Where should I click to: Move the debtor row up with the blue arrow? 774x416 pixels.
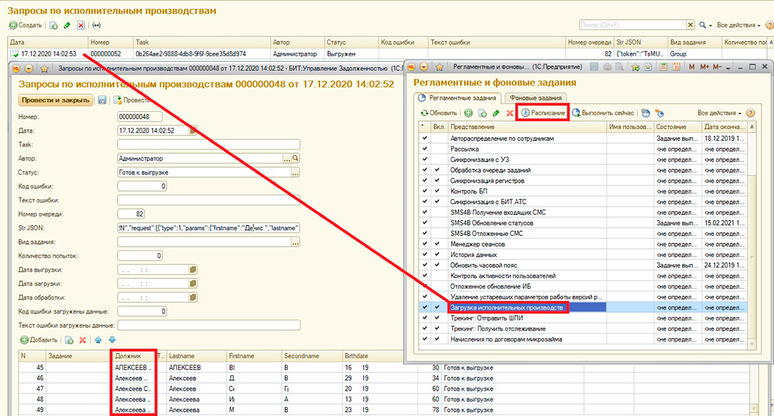(99, 340)
